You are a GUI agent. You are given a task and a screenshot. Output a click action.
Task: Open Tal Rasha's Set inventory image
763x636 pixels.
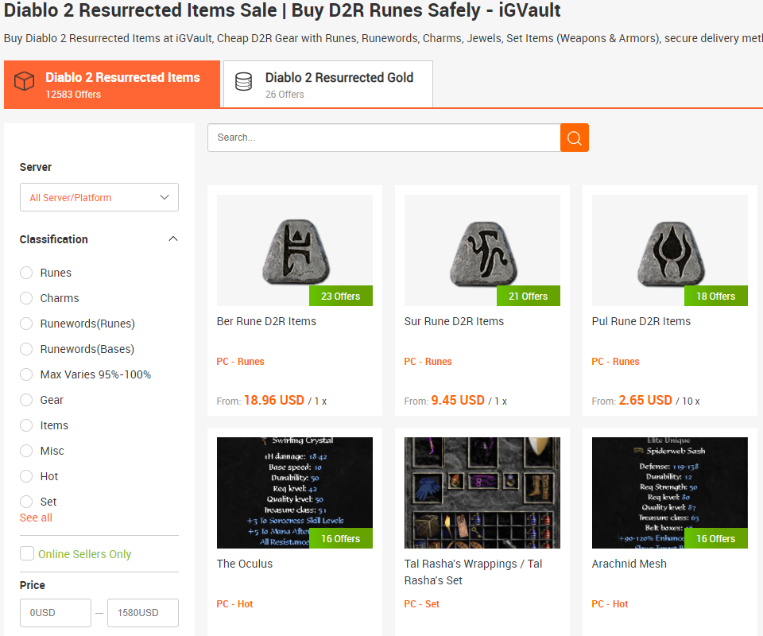(x=482, y=492)
